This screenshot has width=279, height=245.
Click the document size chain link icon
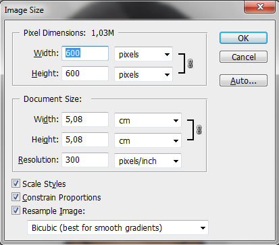coord(199,130)
